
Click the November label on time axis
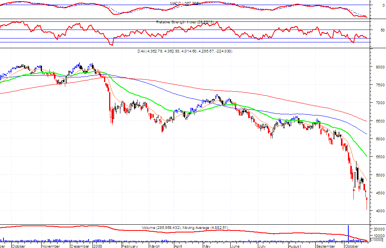[x=51, y=246]
